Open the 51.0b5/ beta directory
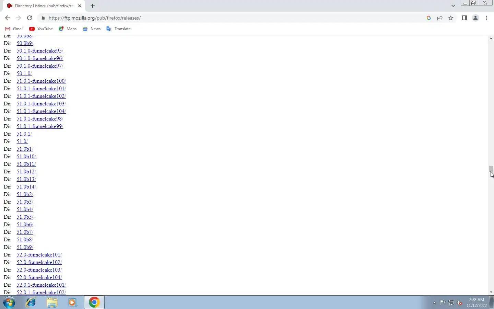This screenshot has height=309, width=494. (25, 217)
